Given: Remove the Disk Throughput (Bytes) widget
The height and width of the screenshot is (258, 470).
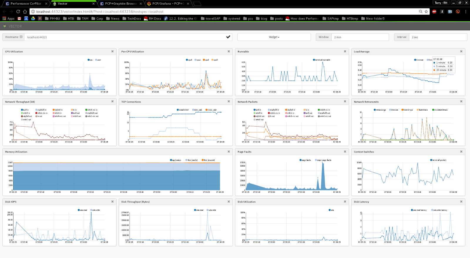Looking at the screenshot, I should tap(229, 202).
